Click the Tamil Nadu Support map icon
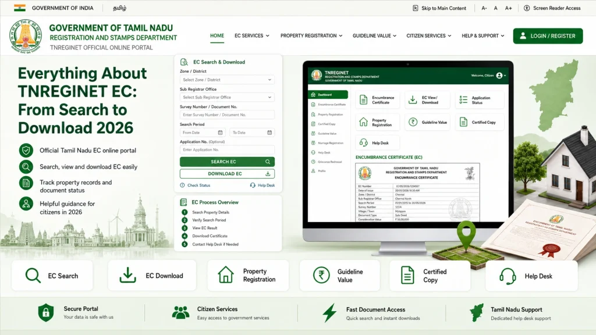 click(477, 312)
